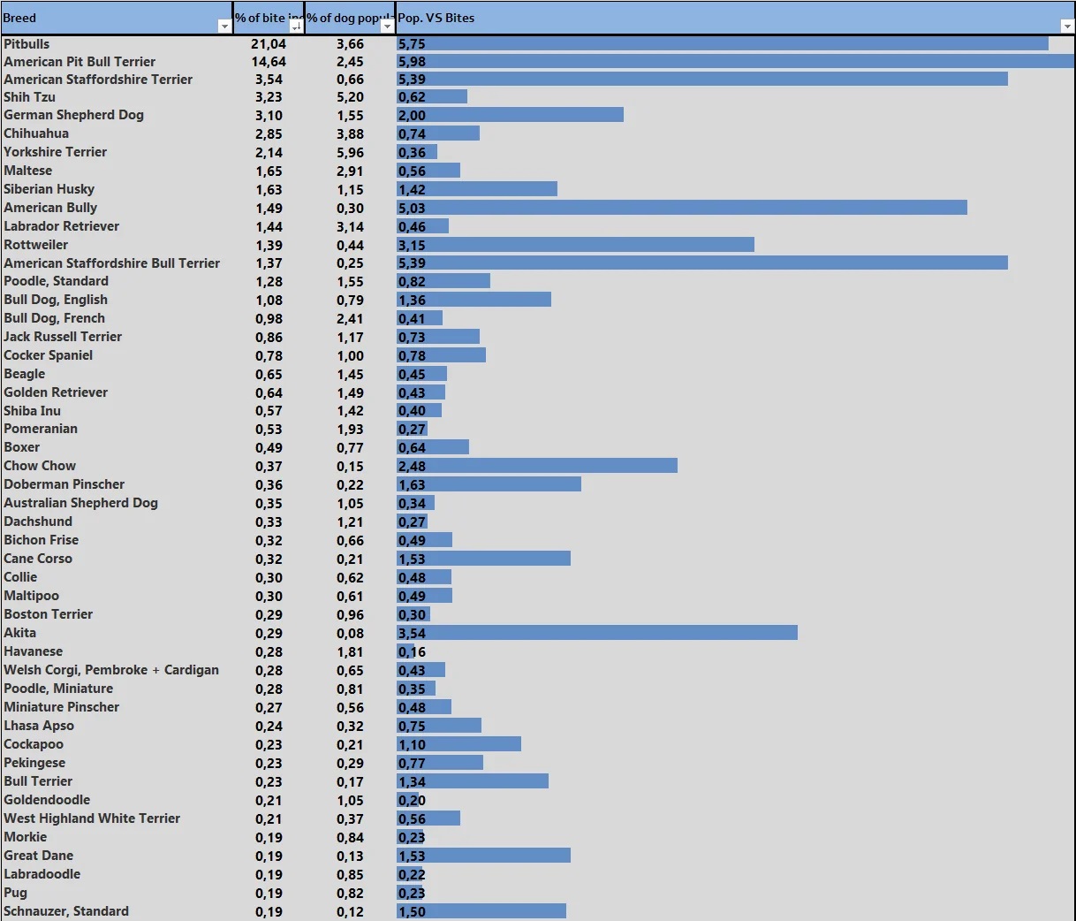The image size is (1076, 921).
Task: Select the Pitbulls breed cell
Action: pyautogui.click(x=27, y=43)
